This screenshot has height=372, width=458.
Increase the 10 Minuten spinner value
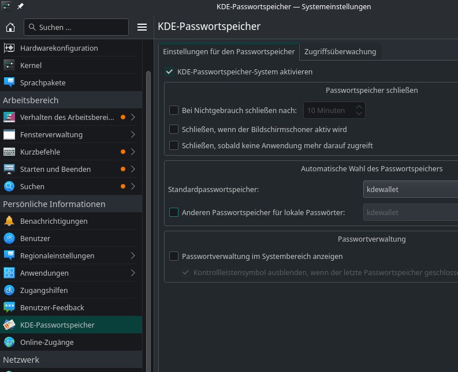pyautogui.click(x=359, y=107)
